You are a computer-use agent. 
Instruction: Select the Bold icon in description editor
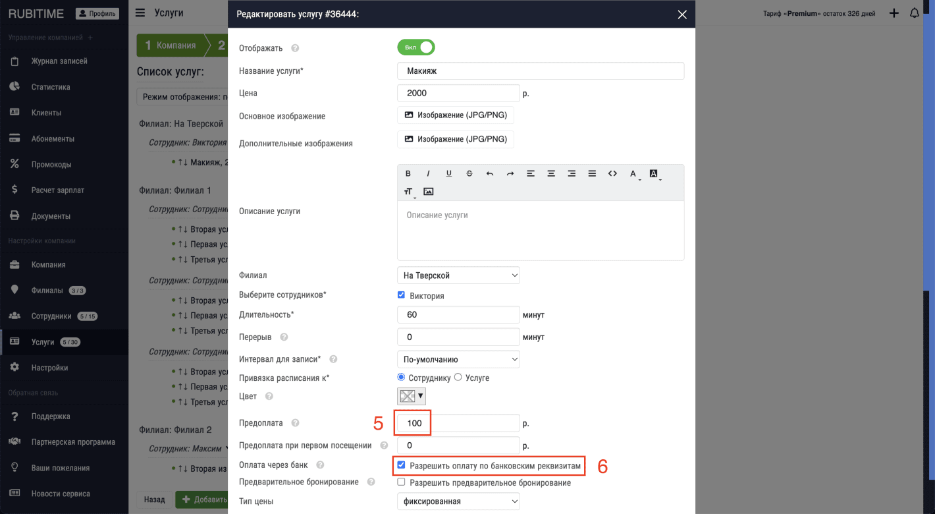pyautogui.click(x=408, y=173)
